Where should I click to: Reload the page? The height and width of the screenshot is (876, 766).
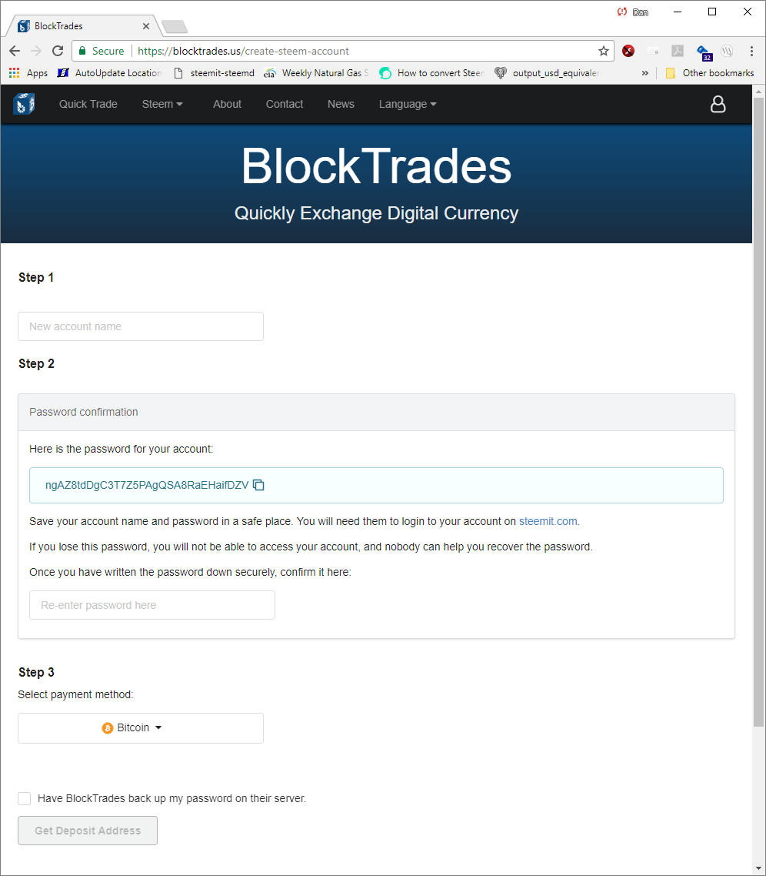click(x=58, y=51)
